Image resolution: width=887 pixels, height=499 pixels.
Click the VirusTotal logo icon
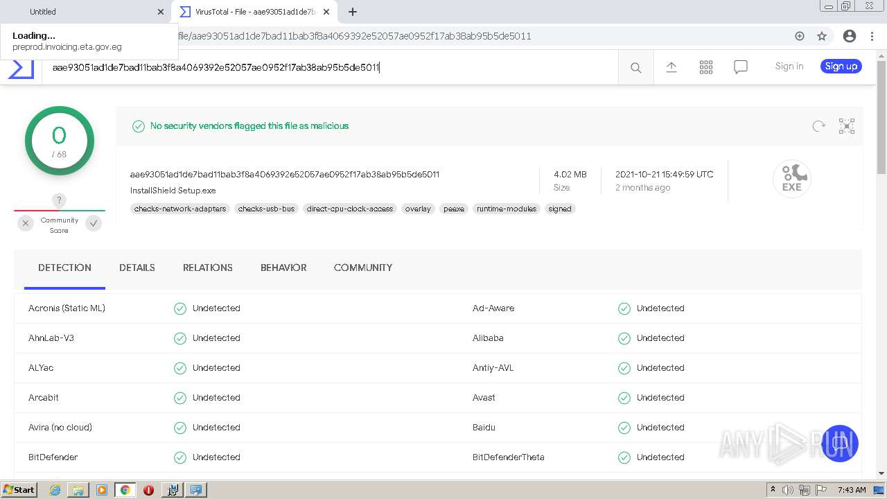pos(21,68)
